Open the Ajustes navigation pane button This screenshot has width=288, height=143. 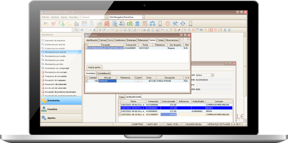61,118
